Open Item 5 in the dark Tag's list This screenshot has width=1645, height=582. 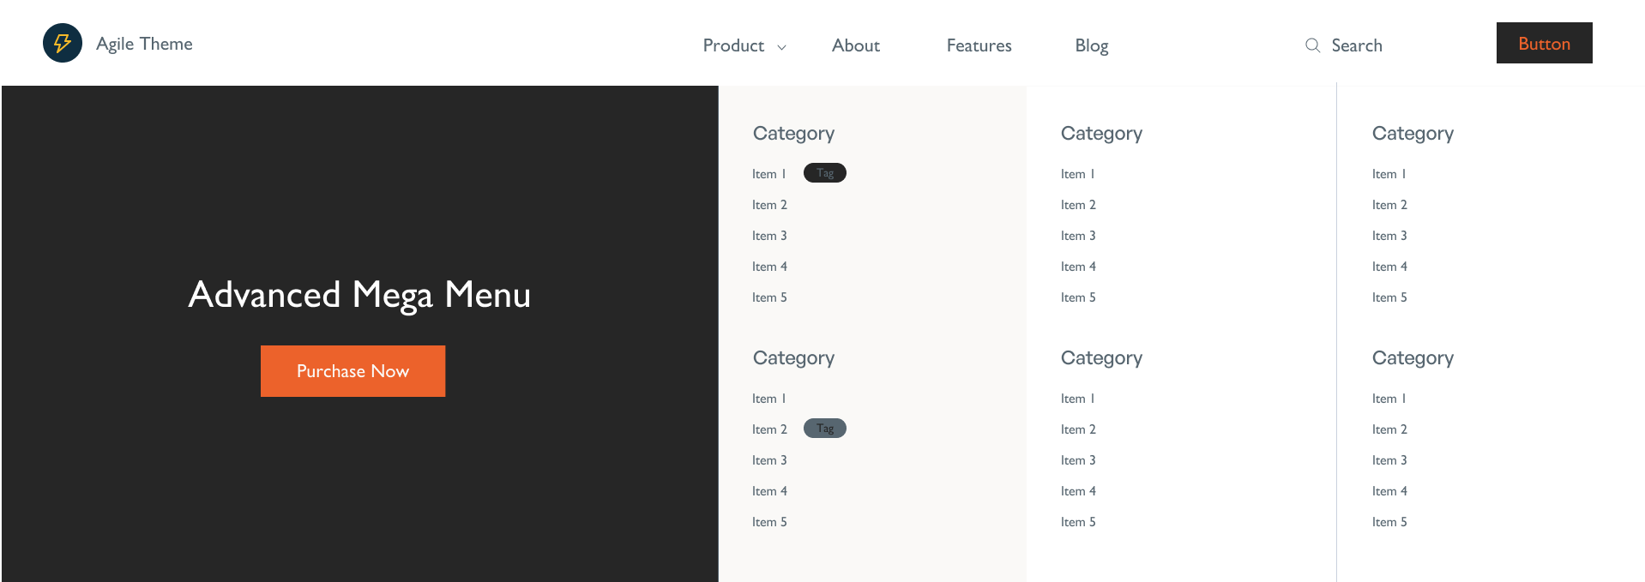click(769, 297)
